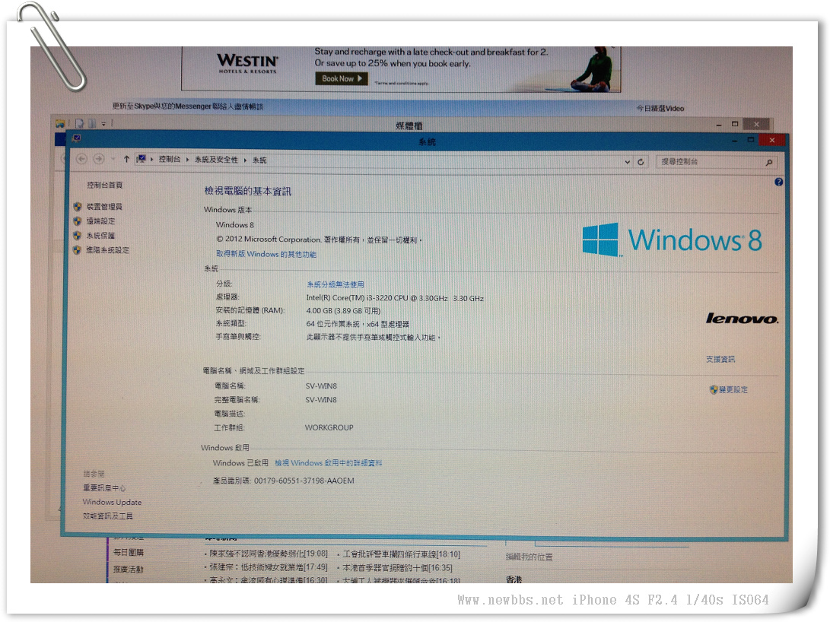Click the Lenovo logo

point(742,319)
